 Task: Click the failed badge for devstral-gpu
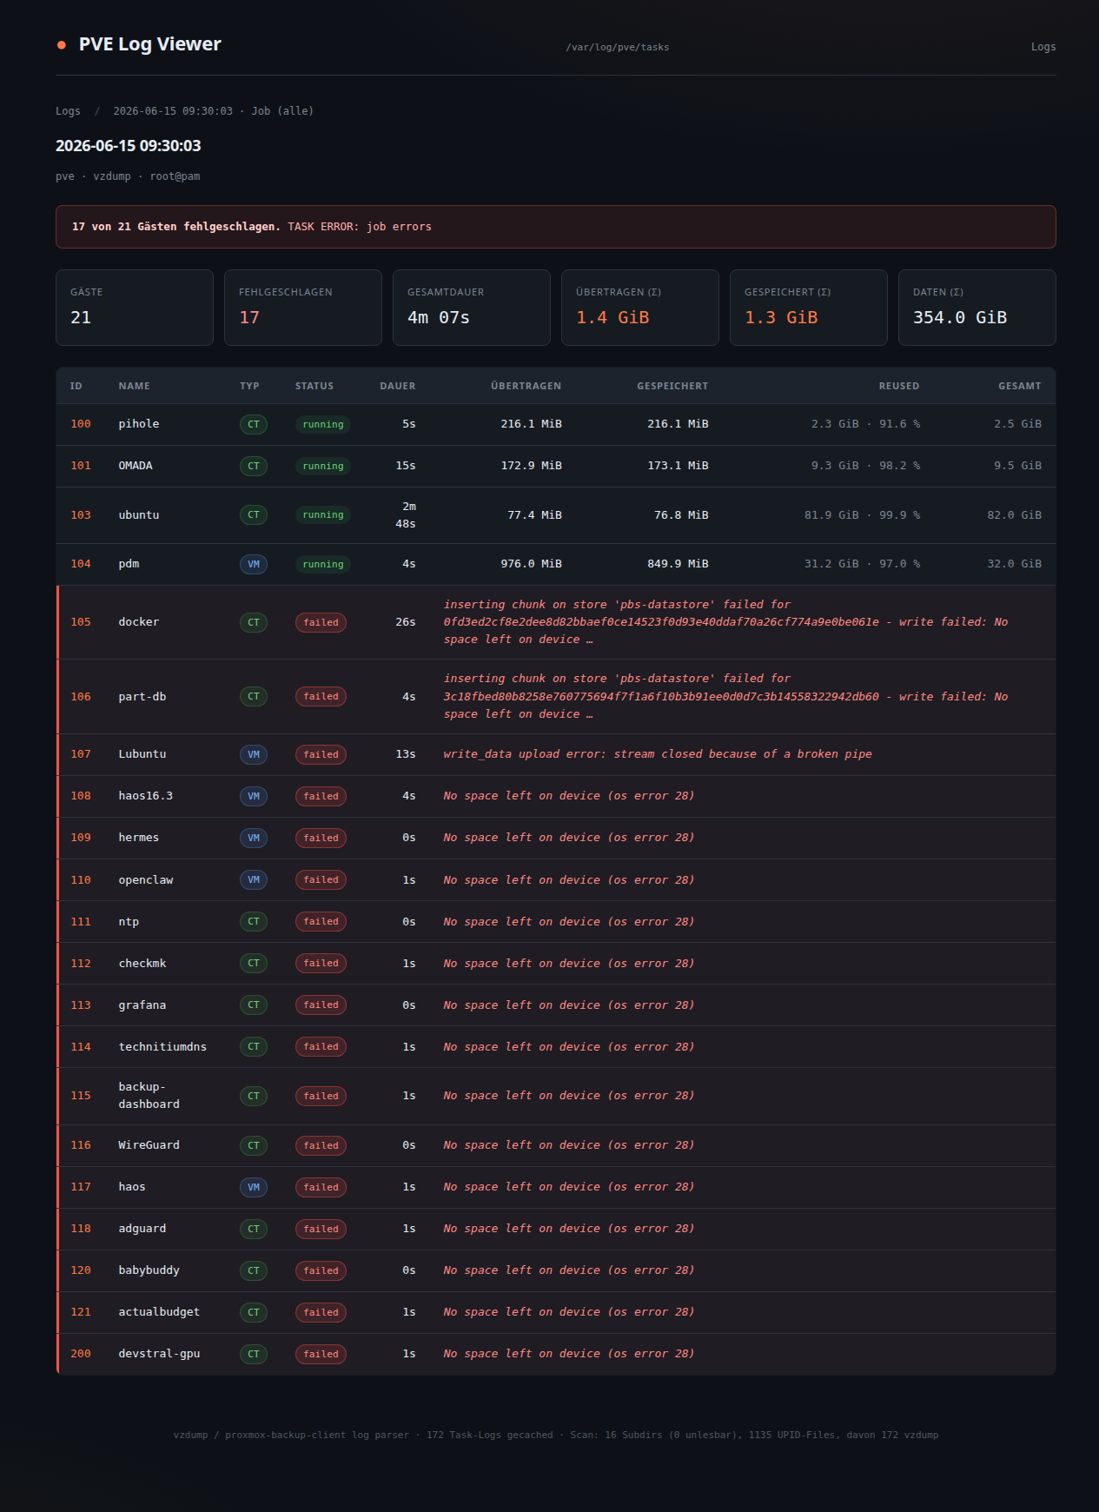[321, 1354]
